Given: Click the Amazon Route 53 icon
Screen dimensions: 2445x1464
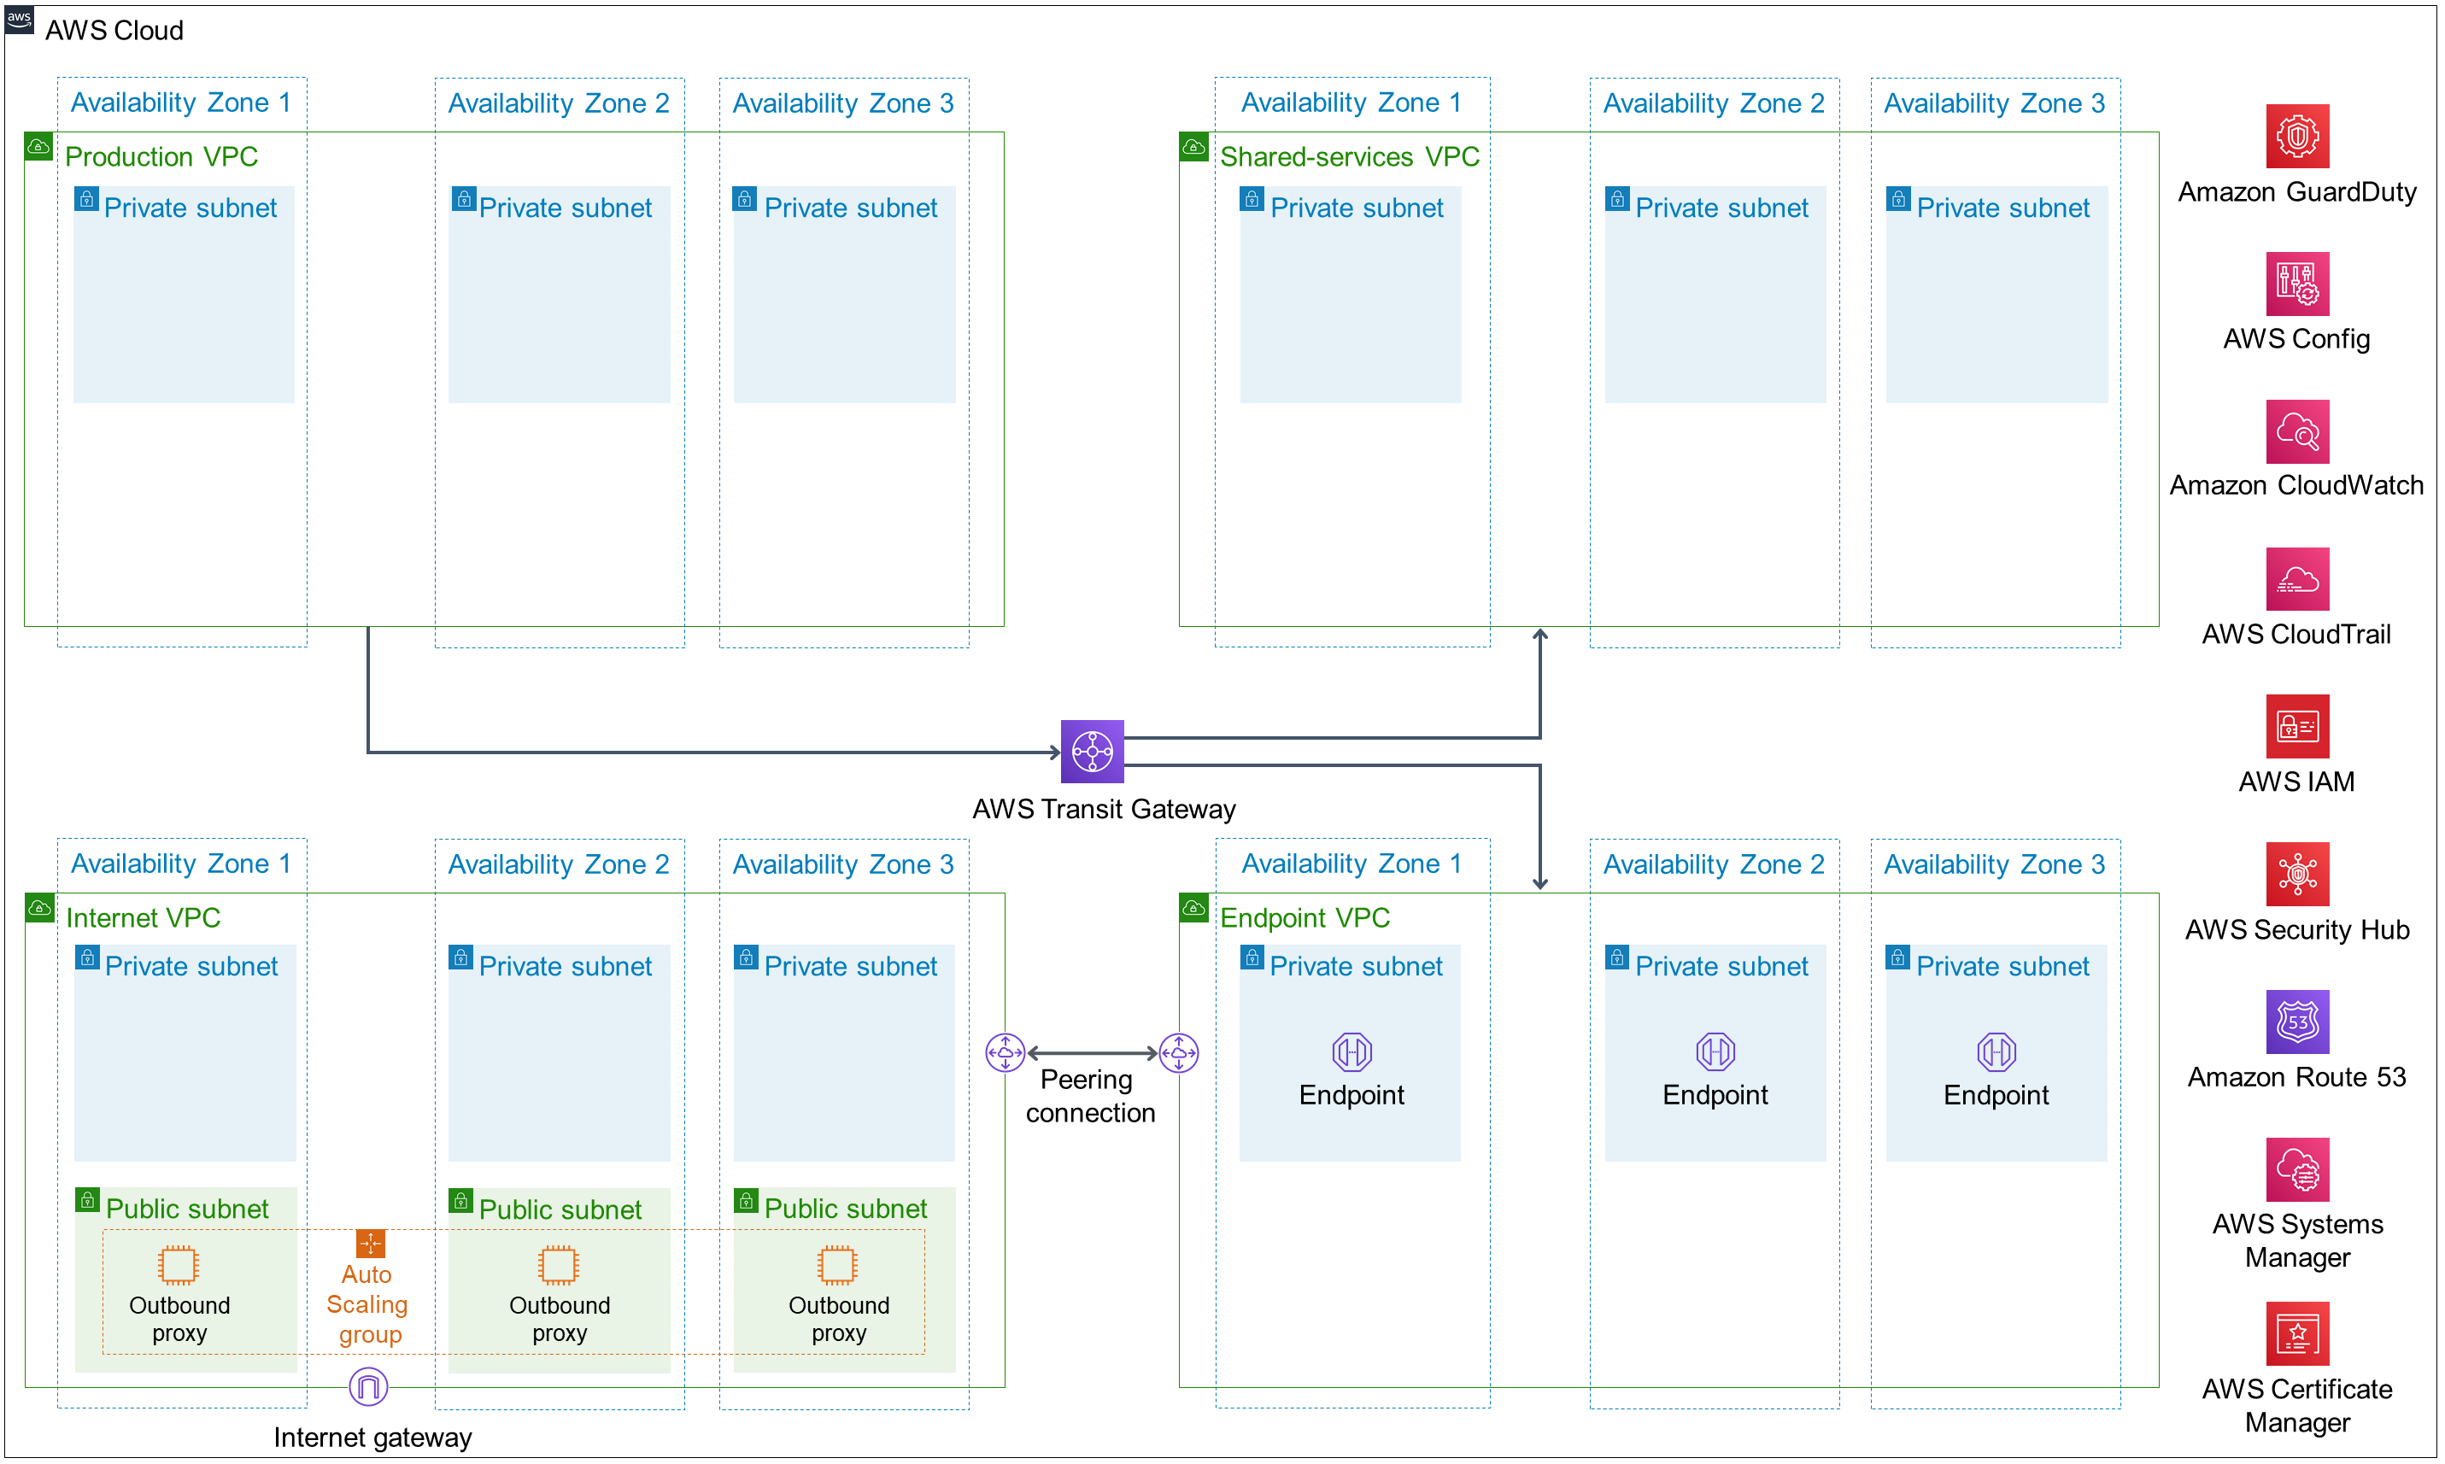Looking at the screenshot, I should tap(2297, 1022).
